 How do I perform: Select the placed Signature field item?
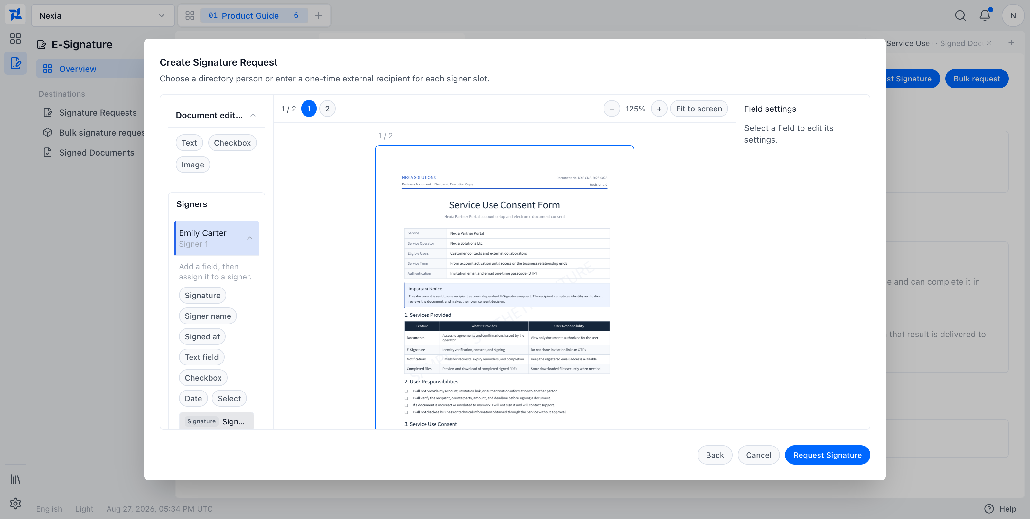tap(216, 421)
